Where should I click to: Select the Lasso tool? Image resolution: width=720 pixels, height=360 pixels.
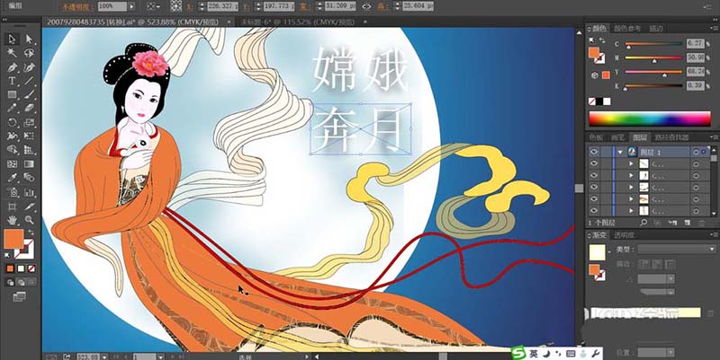point(30,53)
